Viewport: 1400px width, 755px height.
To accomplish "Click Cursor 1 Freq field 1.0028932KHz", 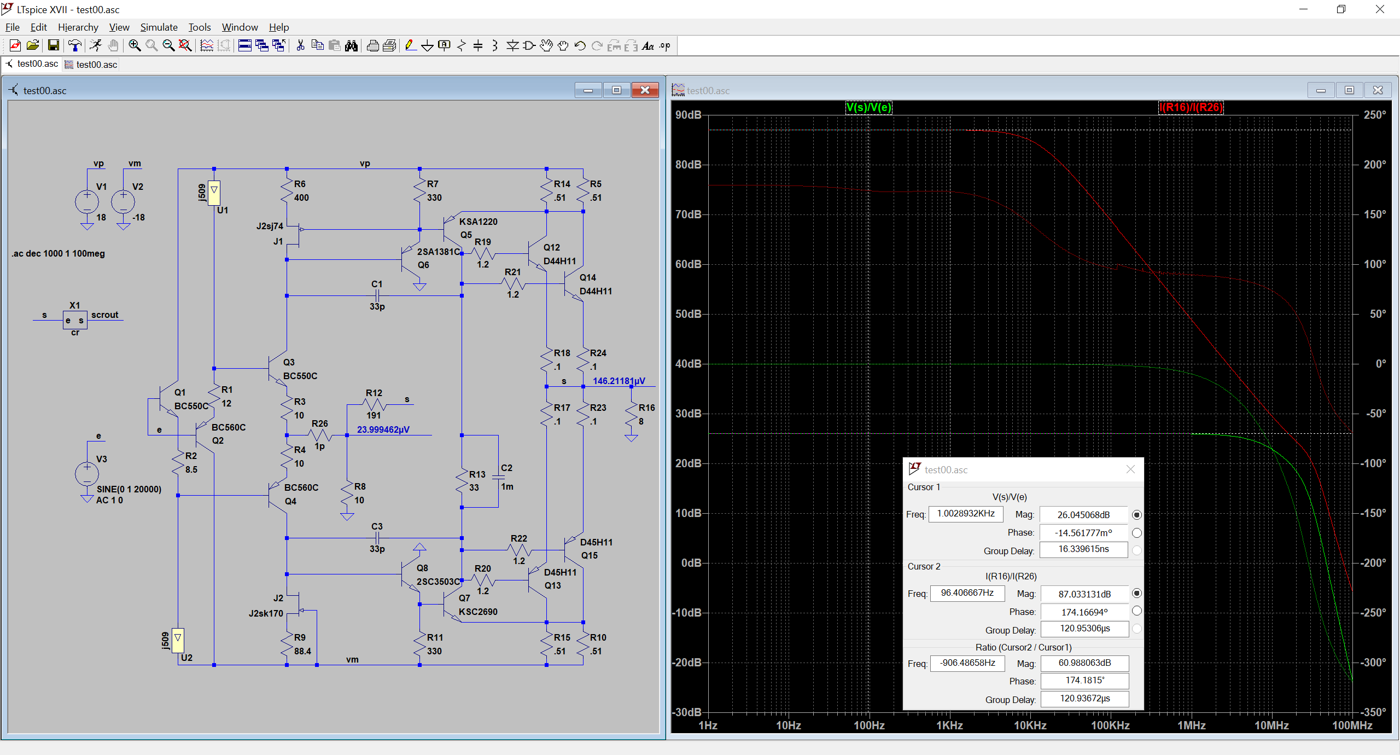I will click(966, 514).
